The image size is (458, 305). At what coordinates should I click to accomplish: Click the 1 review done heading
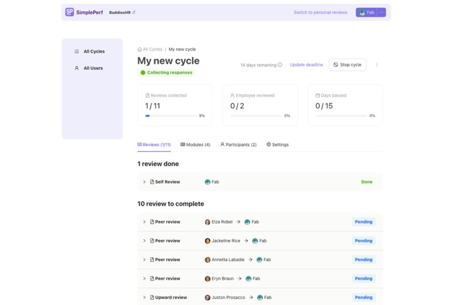158,164
